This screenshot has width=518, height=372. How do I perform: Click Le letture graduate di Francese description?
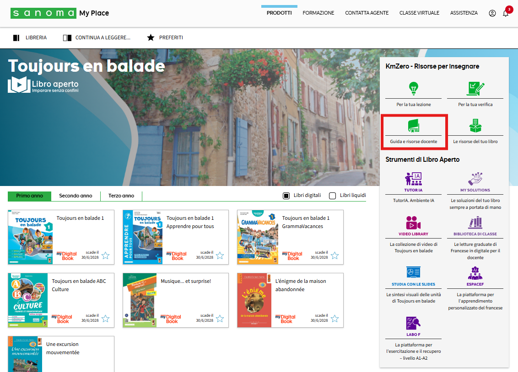[x=475, y=251]
